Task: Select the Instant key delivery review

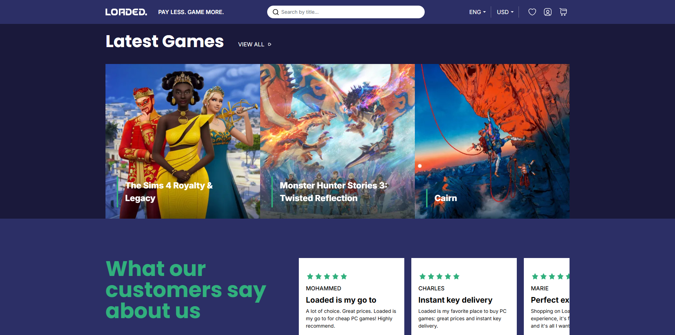Action: [x=464, y=297]
